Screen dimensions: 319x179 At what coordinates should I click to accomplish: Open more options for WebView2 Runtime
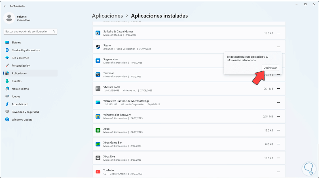278,102
